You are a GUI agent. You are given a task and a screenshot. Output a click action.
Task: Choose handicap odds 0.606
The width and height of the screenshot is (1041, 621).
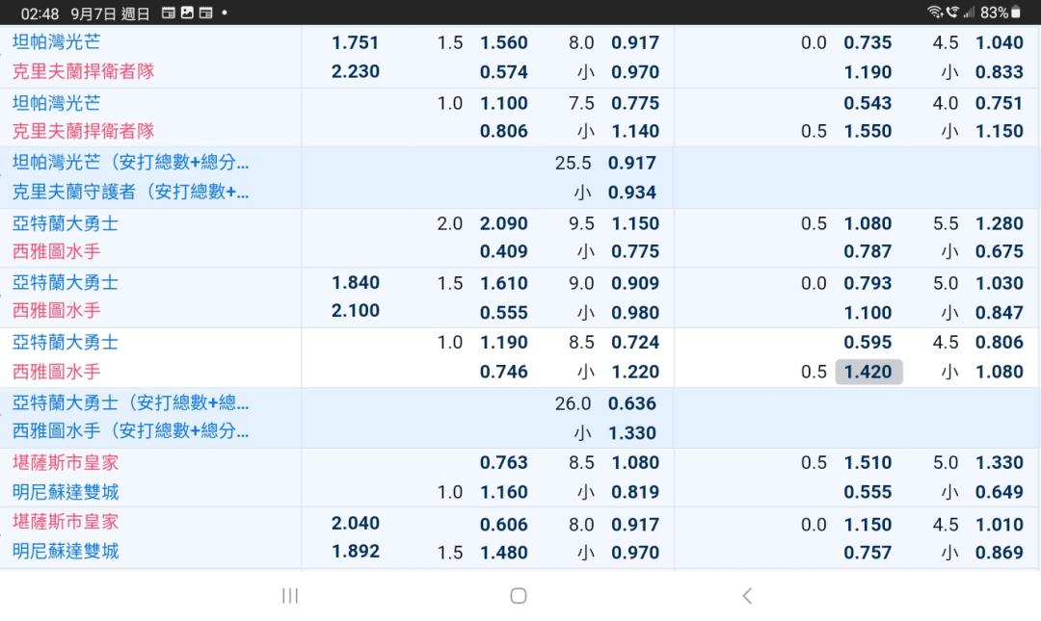pyautogui.click(x=504, y=524)
